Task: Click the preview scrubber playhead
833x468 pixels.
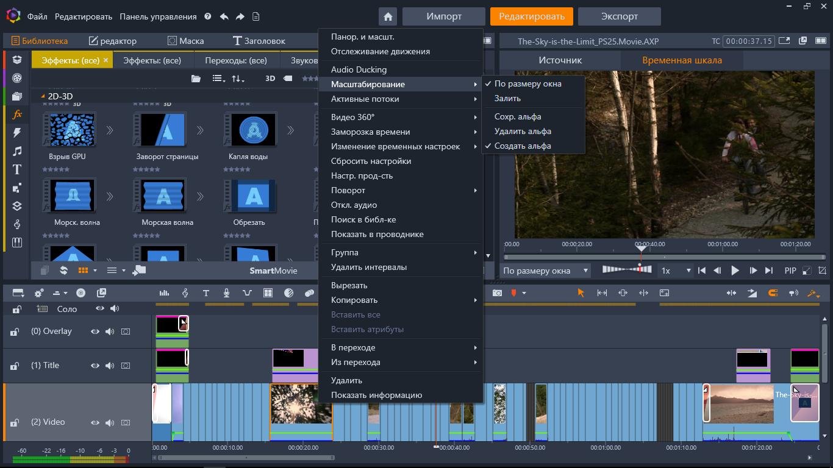Action: coord(641,248)
